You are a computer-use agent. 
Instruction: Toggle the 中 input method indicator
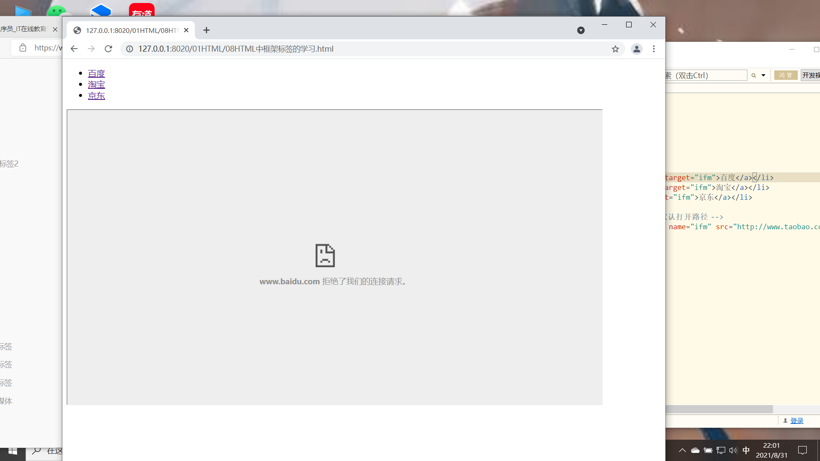click(x=746, y=450)
